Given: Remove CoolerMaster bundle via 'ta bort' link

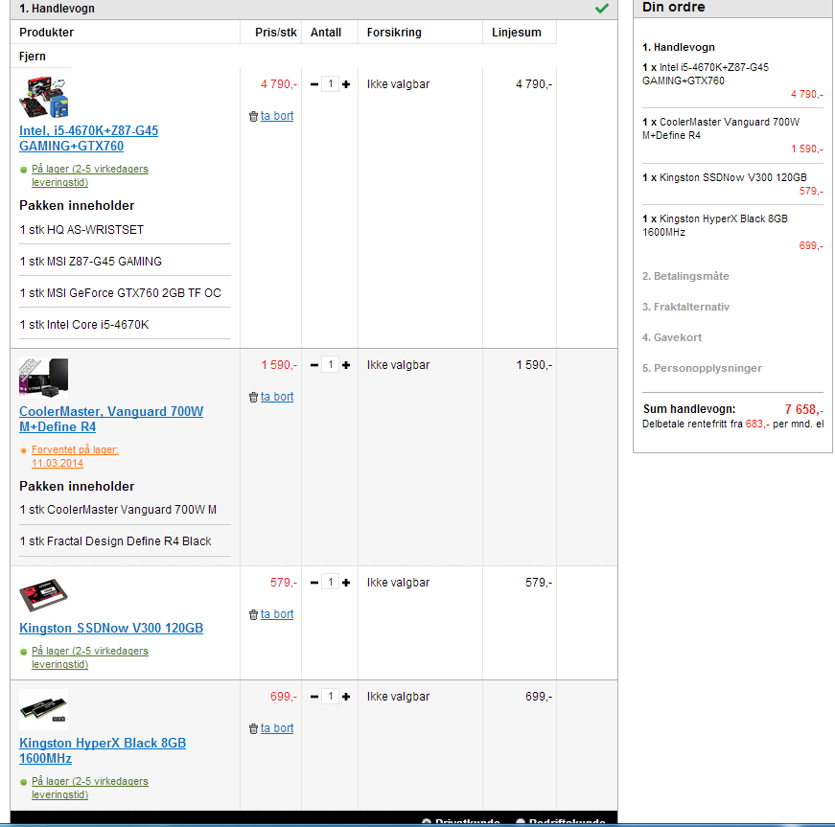Looking at the screenshot, I should click(x=277, y=397).
